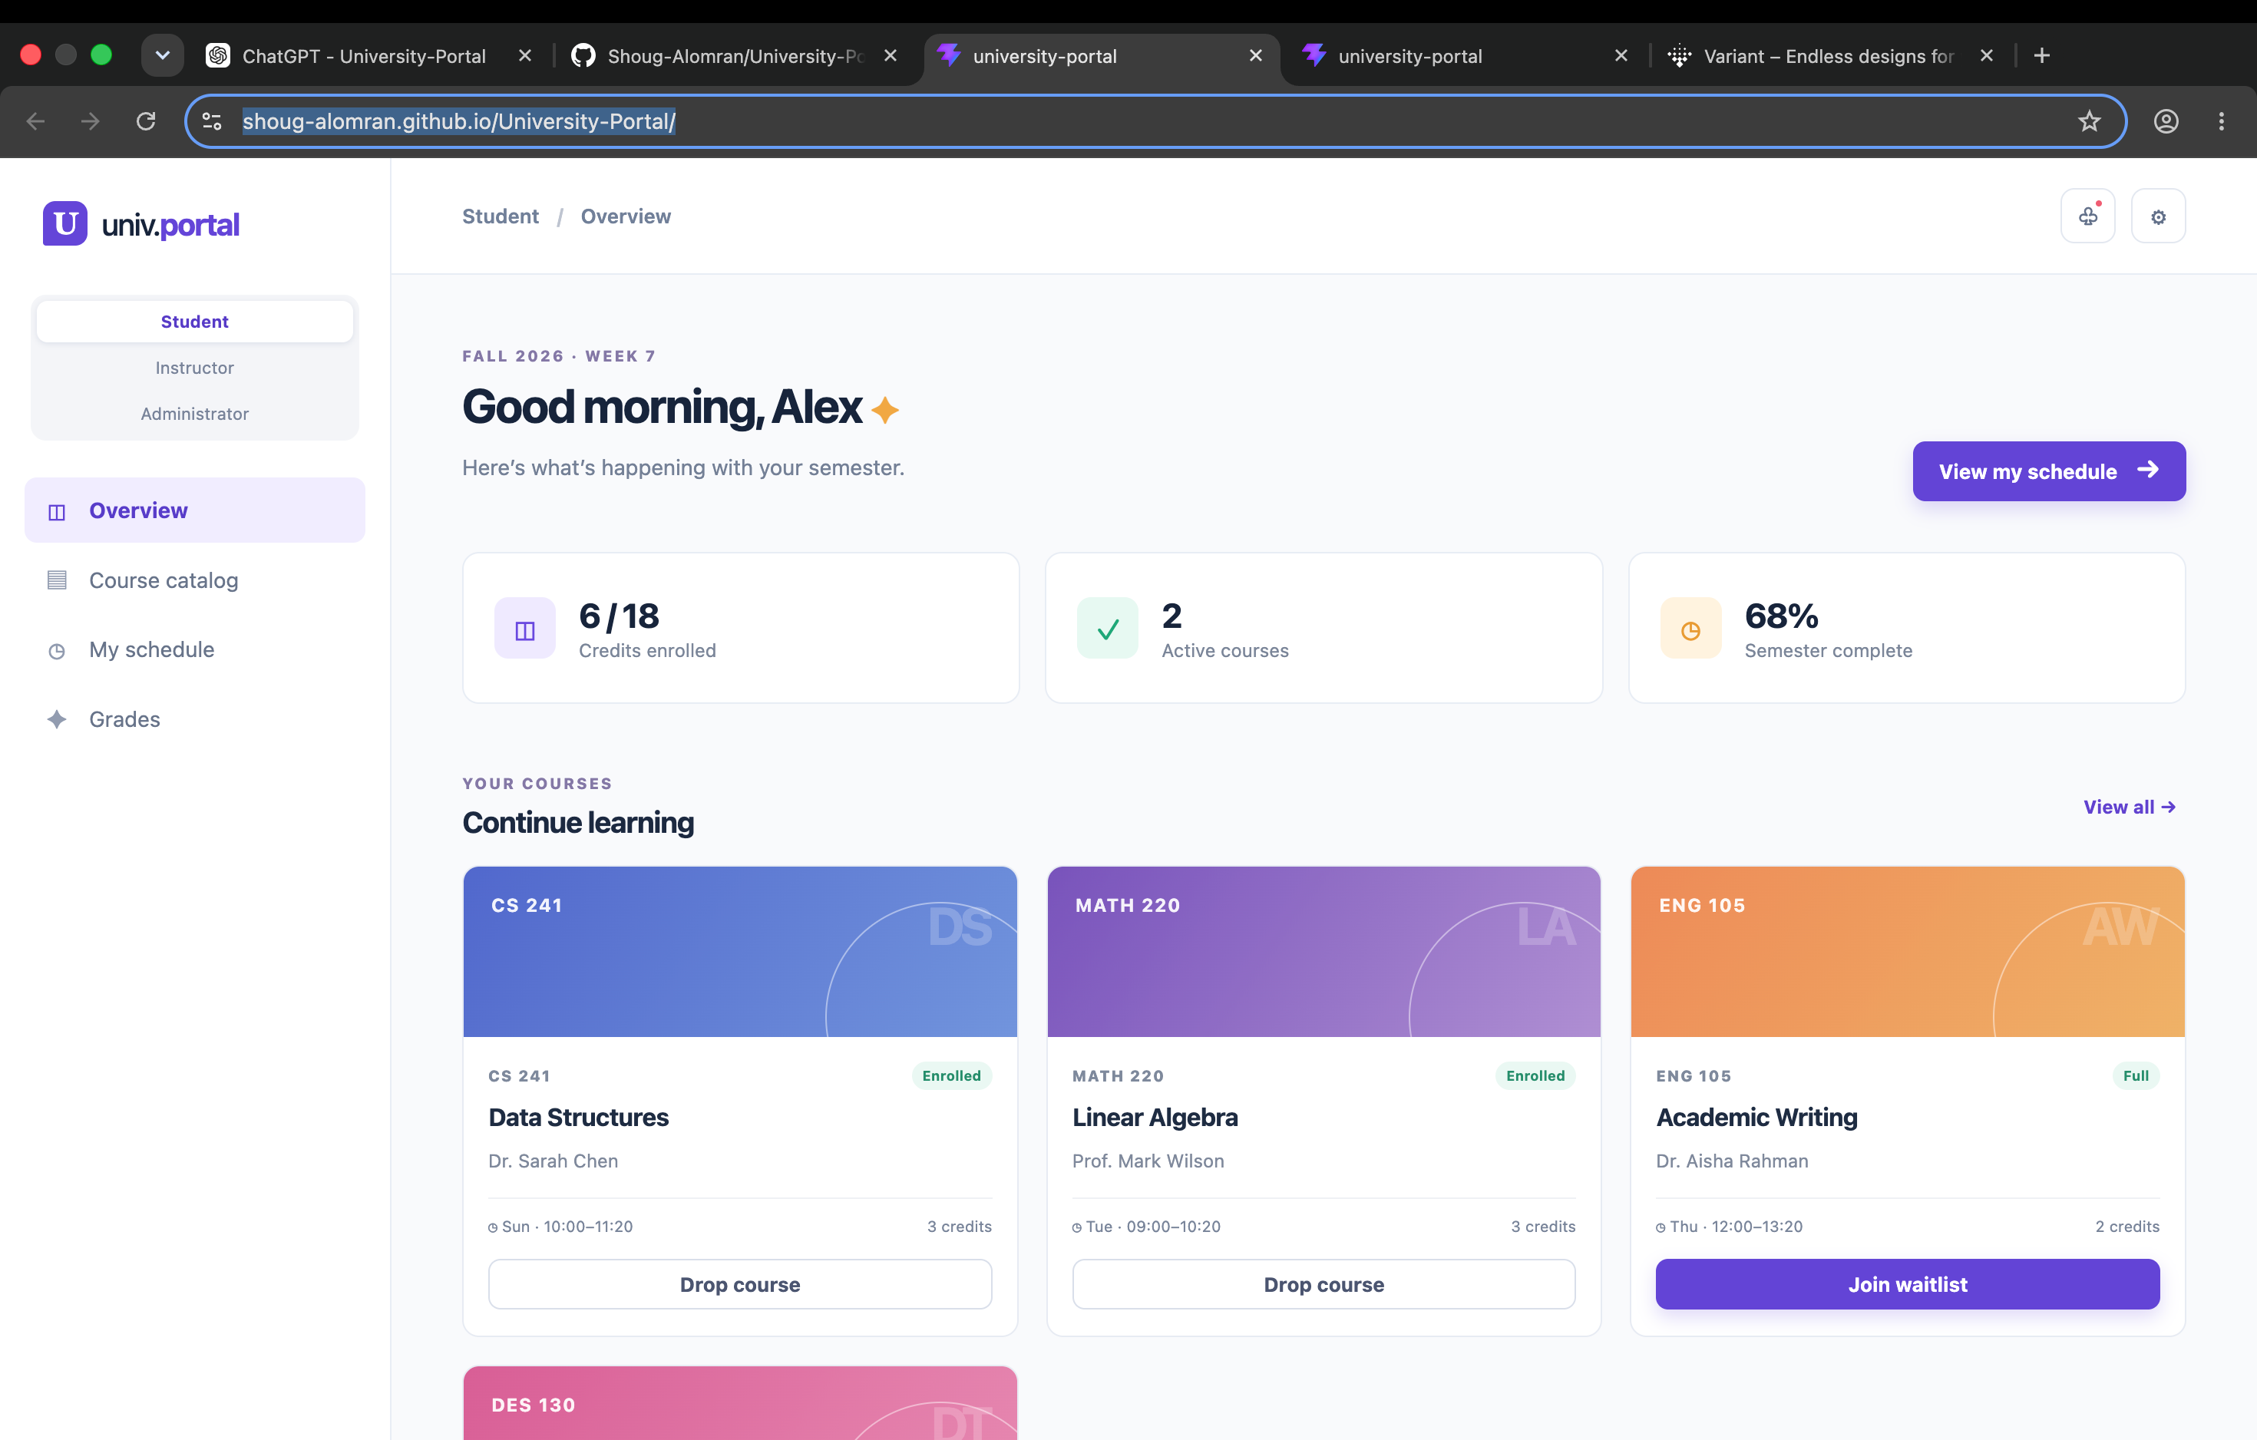Close the Shoug-Alomran GitHub tab
2257x1440 pixels.
pyautogui.click(x=891, y=56)
